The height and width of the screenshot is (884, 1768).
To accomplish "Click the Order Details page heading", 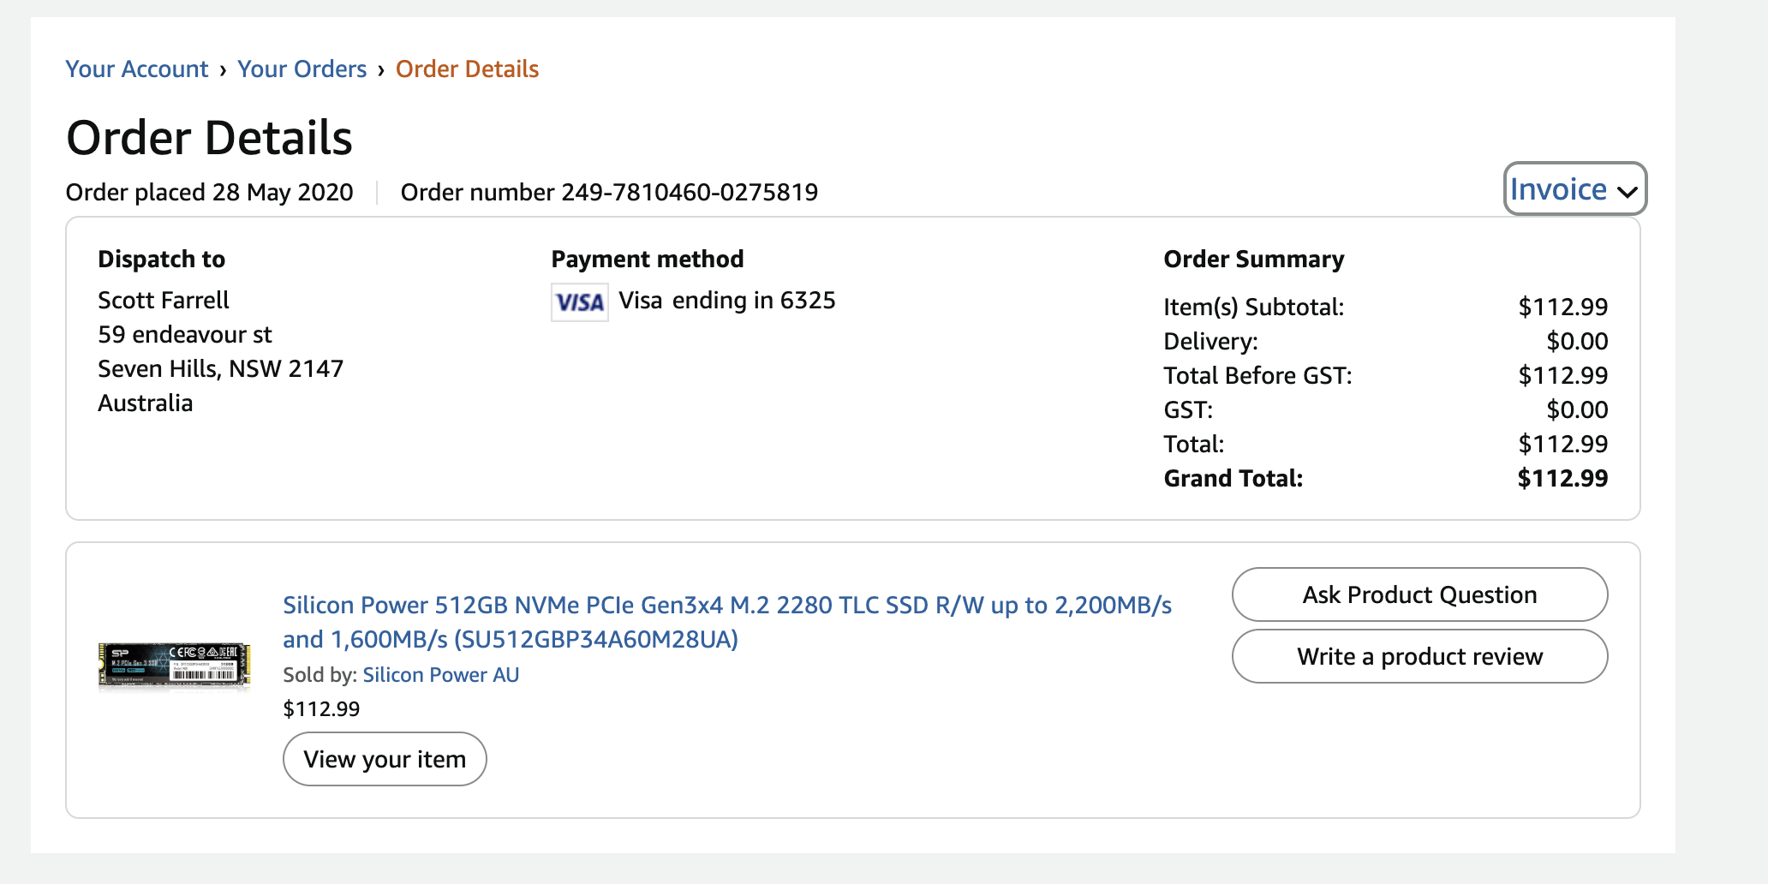I will (209, 138).
